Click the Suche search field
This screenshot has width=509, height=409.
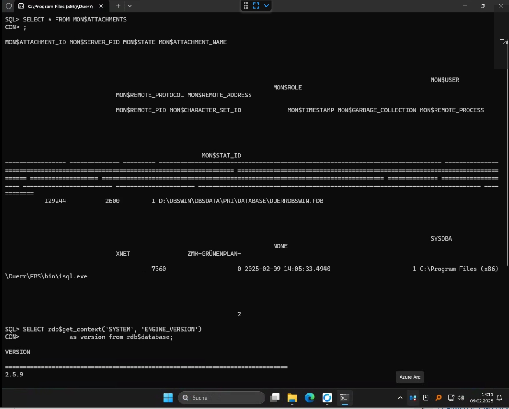[221, 397]
